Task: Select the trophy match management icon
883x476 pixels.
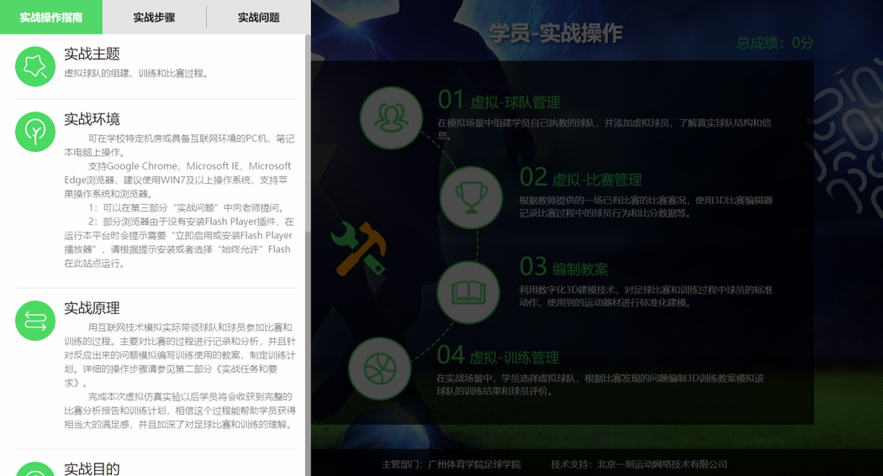Action: pos(471,197)
